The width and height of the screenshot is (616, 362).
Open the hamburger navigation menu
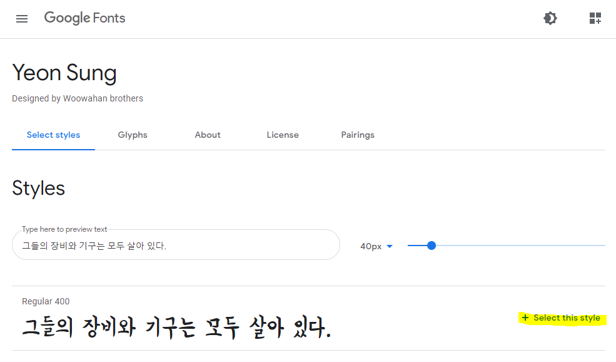pos(22,19)
